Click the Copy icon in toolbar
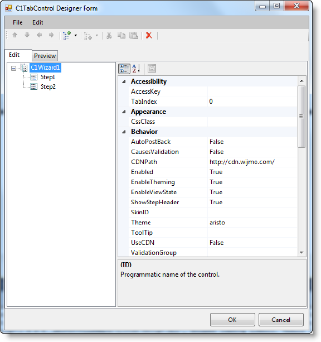 coord(121,35)
